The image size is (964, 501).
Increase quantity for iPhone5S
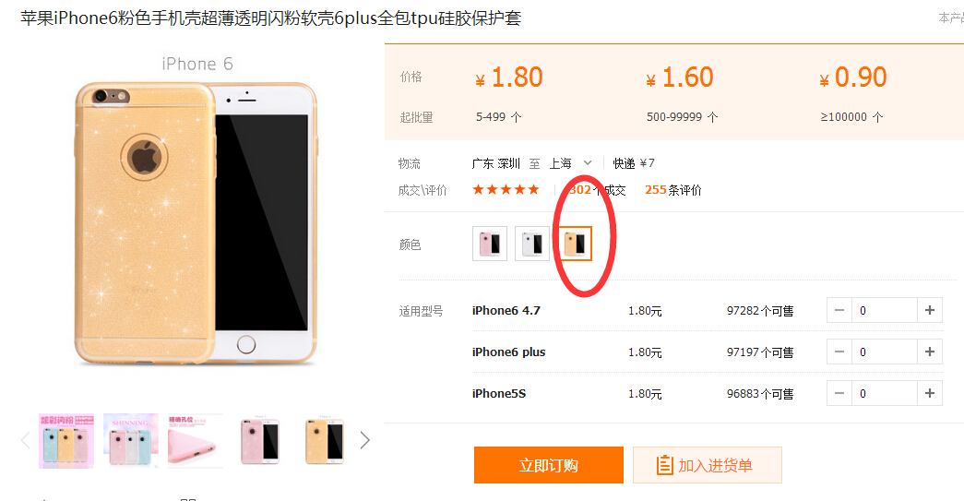click(x=930, y=393)
